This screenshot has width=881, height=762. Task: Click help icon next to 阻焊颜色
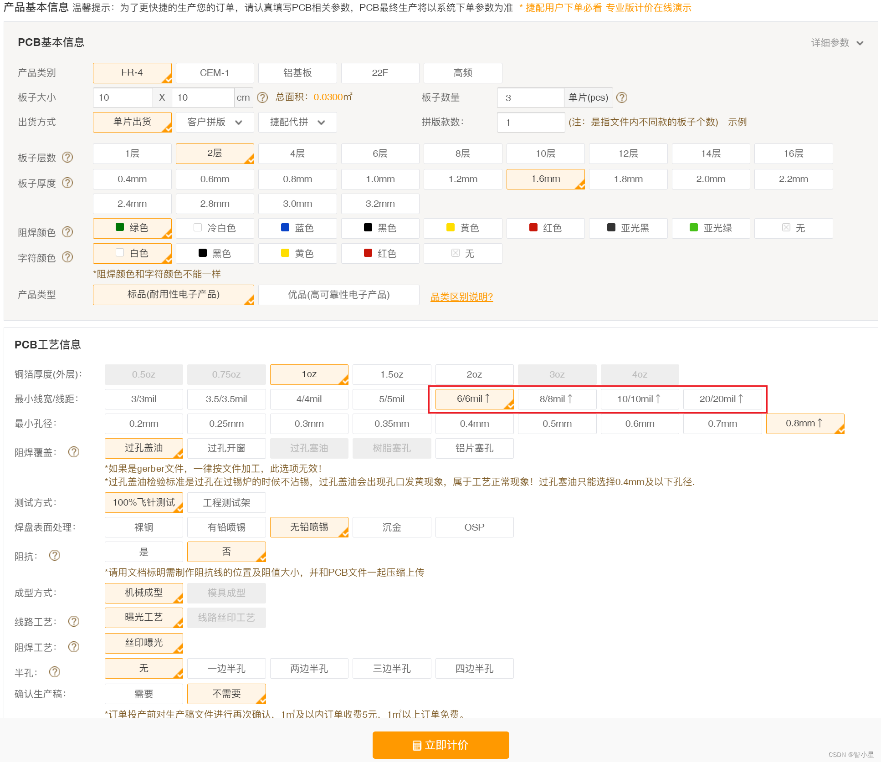tap(67, 232)
